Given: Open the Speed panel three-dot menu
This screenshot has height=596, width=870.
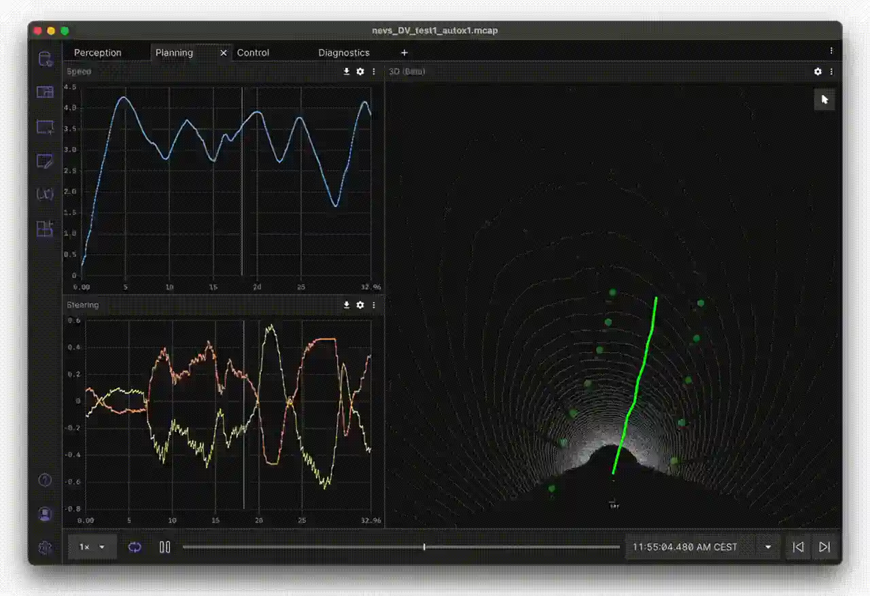Looking at the screenshot, I should [374, 71].
